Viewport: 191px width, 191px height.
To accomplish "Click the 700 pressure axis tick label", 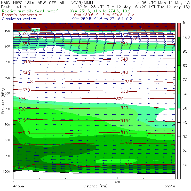I will [7, 124].
